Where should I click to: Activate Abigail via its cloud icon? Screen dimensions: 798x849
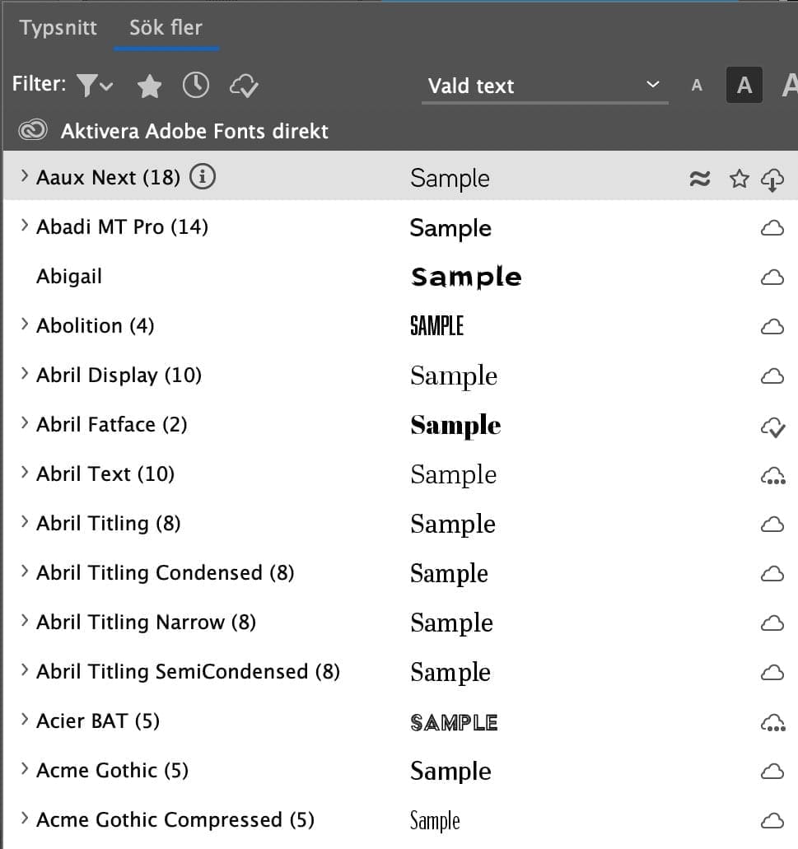(x=772, y=278)
